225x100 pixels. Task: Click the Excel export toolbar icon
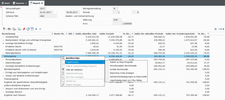point(19,29)
